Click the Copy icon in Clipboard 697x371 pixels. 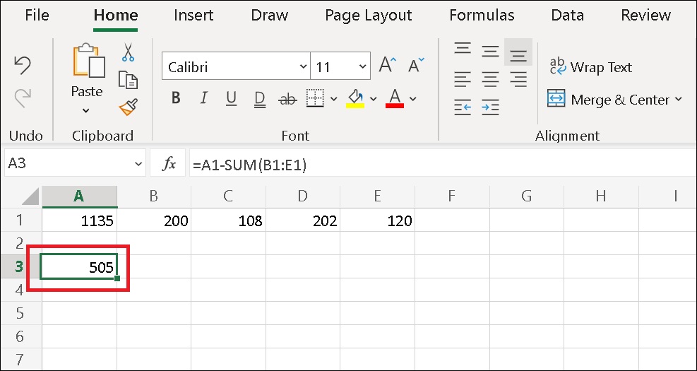(128, 80)
